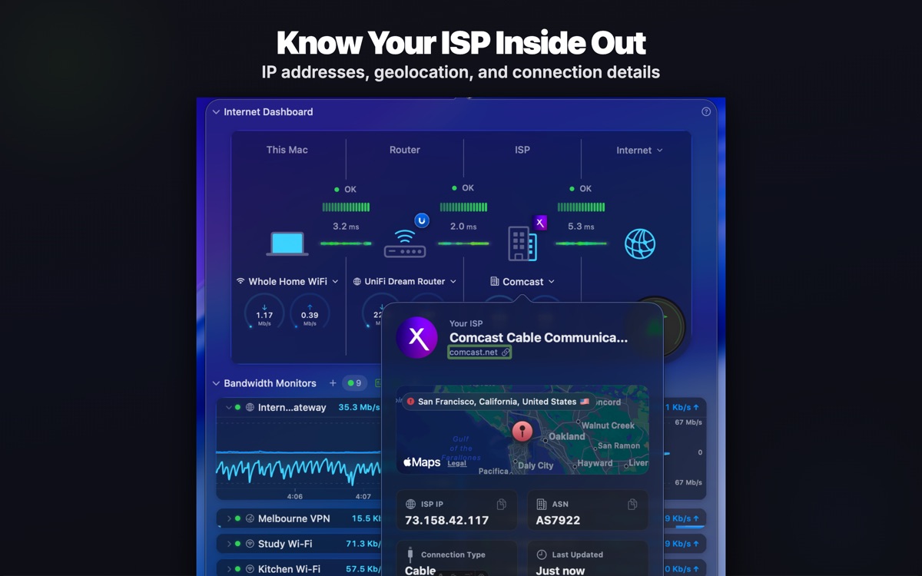The width and height of the screenshot is (922, 576).
Task: Expand the Study Wi-Fi monitor row
Action: coord(228,544)
